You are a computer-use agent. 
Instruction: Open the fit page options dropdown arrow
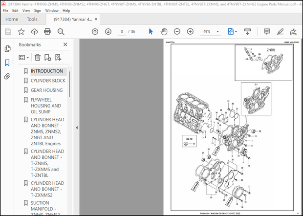click(236, 31)
